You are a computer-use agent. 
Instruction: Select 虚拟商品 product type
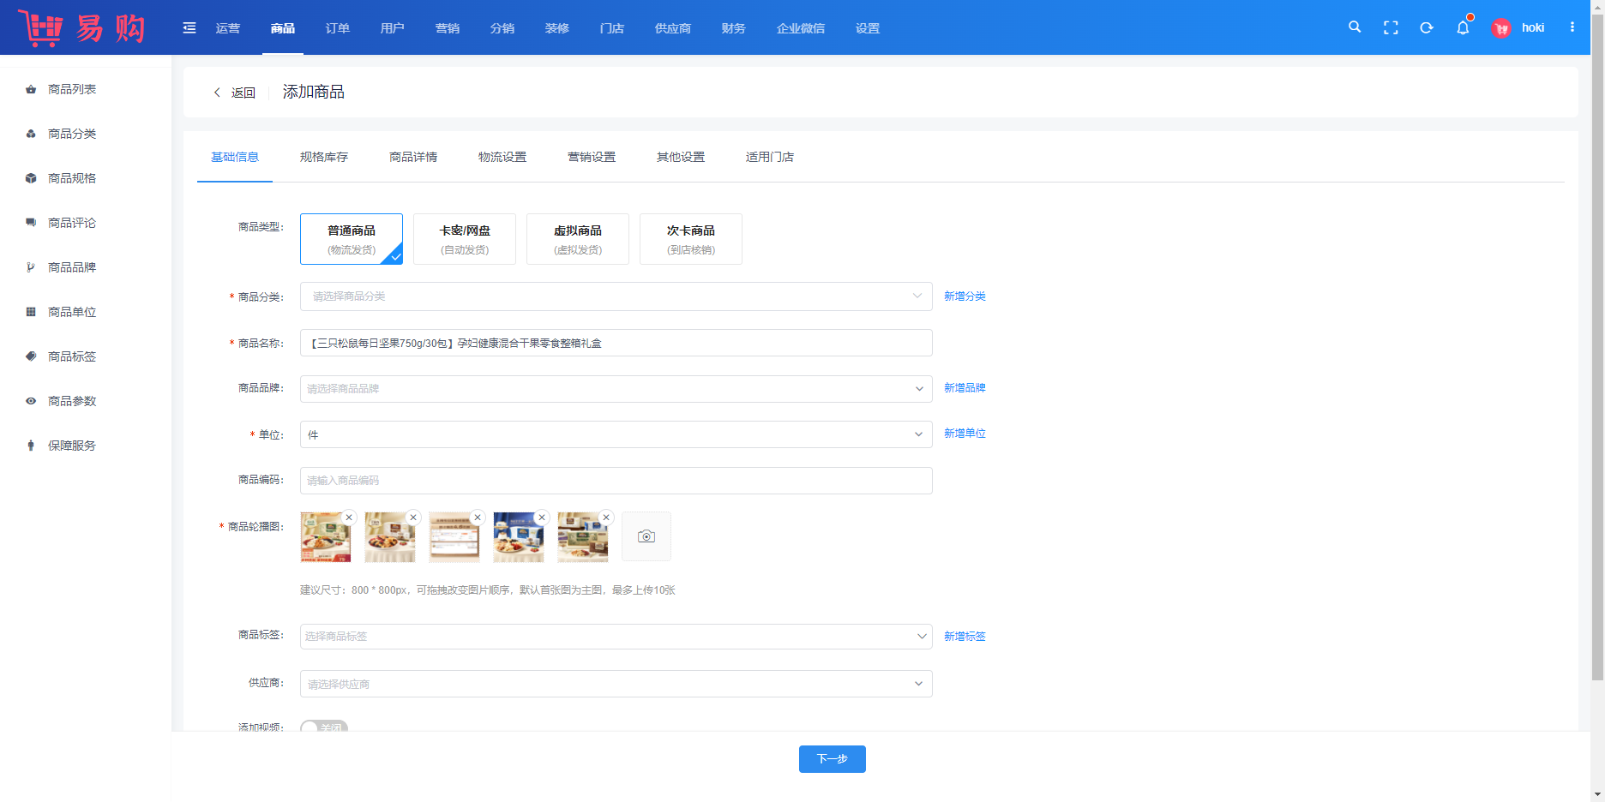pos(578,239)
